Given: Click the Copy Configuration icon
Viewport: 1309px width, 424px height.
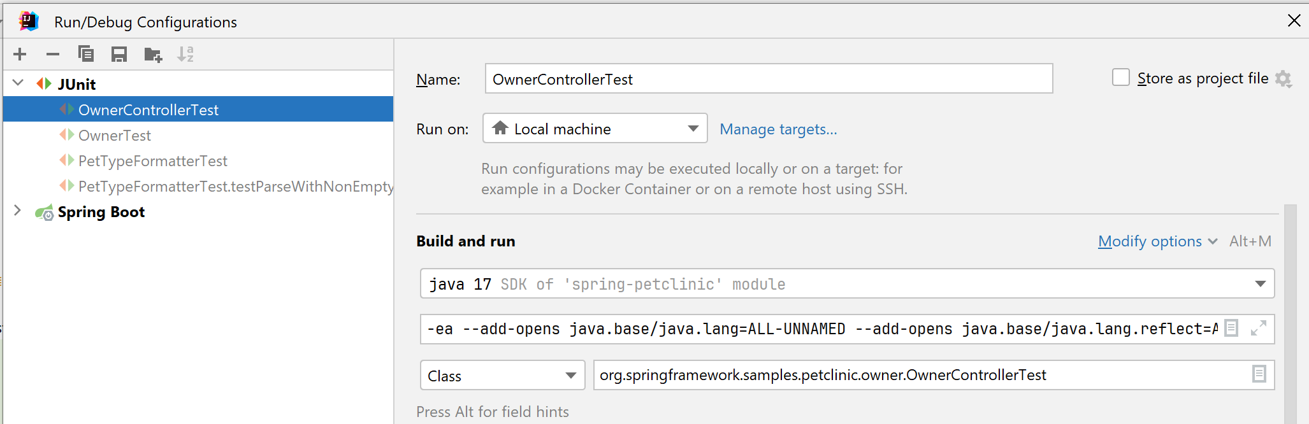Looking at the screenshot, I should (86, 55).
